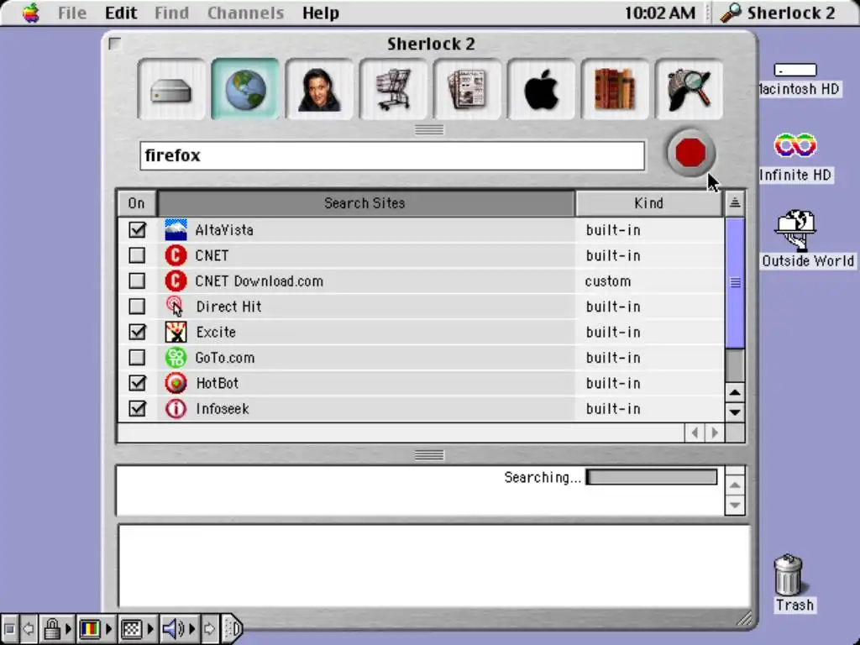Click the Control Strip checkerboard resolution module
The width and height of the screenshot is (860, 645).
[137, 628]
